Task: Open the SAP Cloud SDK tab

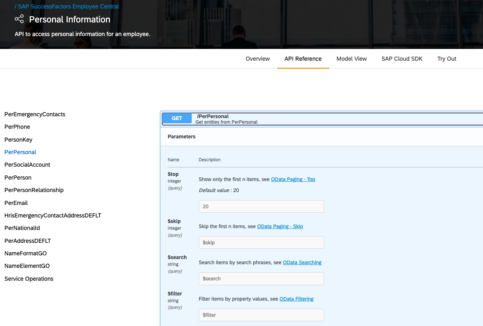Action: point(402,59)
